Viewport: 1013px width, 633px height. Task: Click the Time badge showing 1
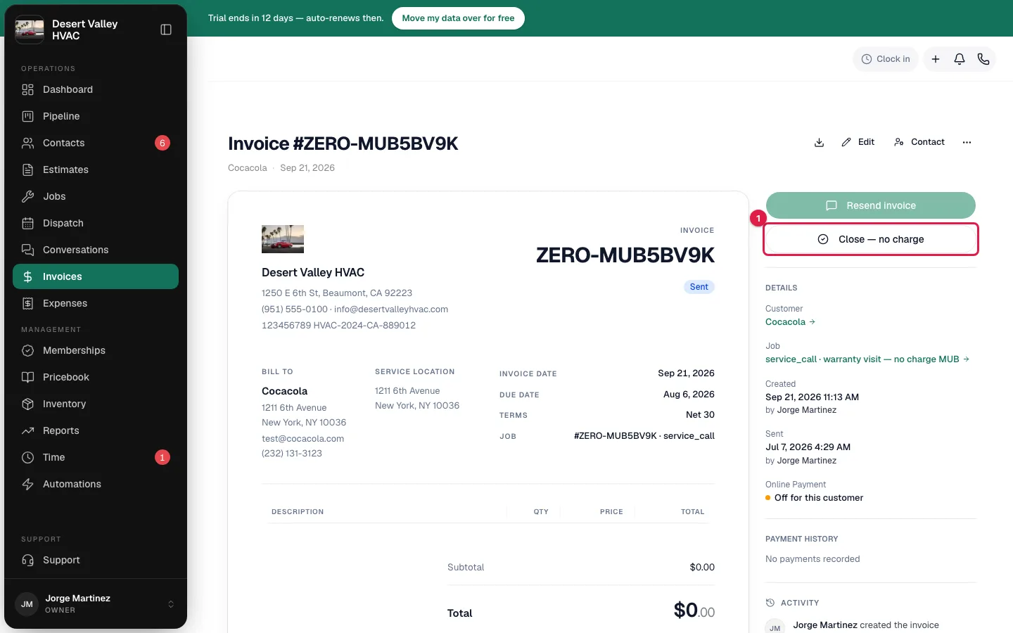point(163,457)
